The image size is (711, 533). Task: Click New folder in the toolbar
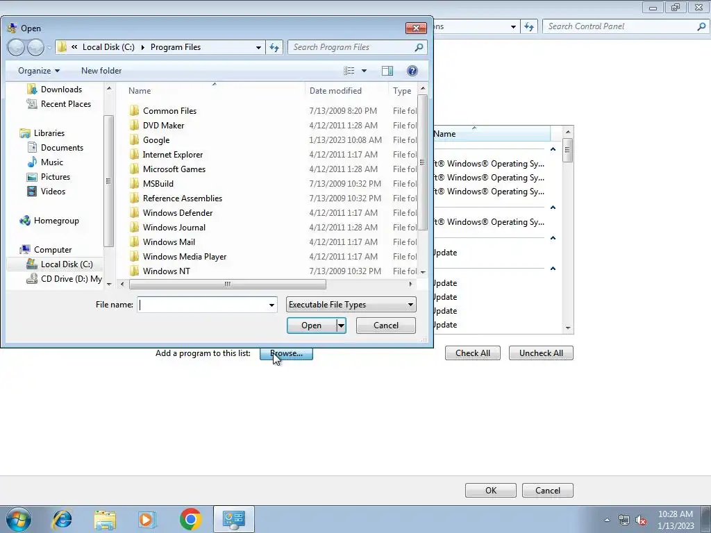click(101, 71)
